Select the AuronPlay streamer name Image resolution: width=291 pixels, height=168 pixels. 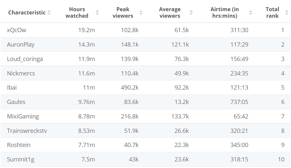21,45
